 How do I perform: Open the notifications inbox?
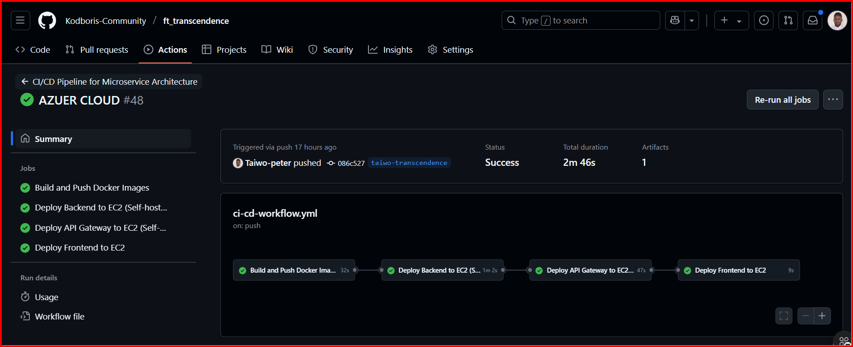(x=812, y=20)
